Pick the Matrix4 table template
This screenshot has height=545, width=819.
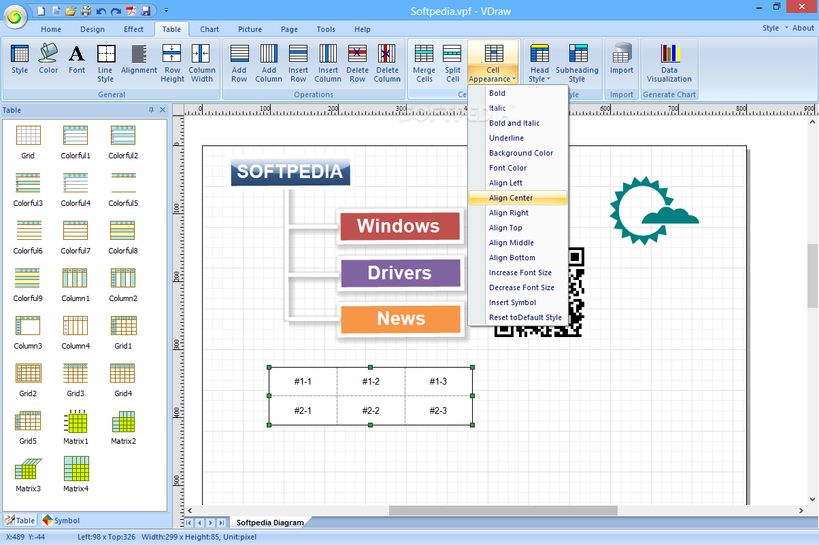[76, 475]
